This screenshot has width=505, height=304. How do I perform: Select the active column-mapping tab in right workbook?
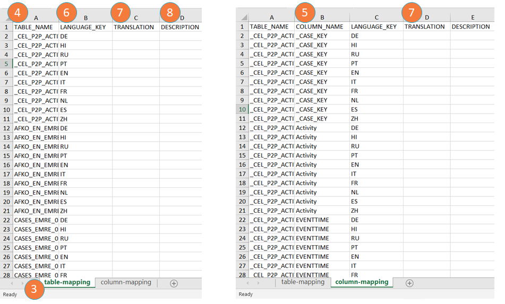pyautogui.click(x=362, y=282)
